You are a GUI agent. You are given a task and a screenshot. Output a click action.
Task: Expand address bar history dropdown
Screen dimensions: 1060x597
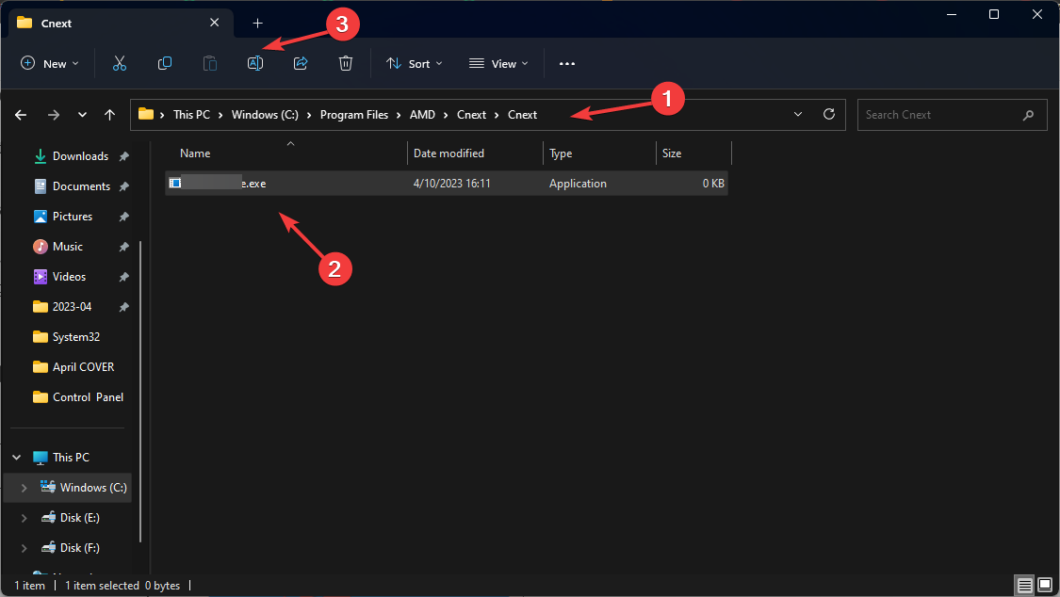[x=798, y=114]
